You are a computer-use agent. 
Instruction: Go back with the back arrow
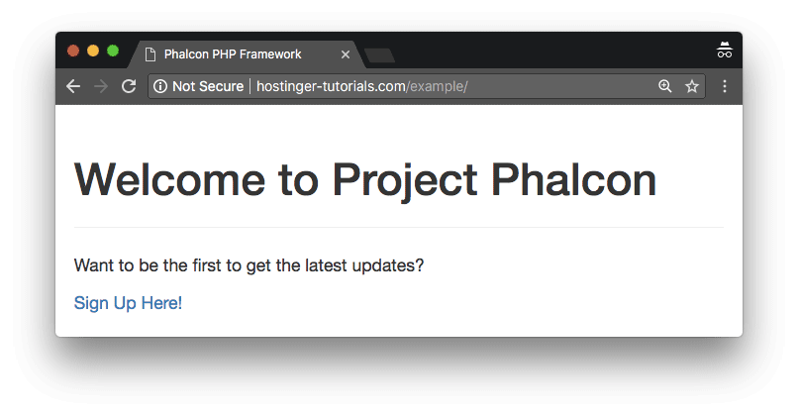(x=72, y=87)
